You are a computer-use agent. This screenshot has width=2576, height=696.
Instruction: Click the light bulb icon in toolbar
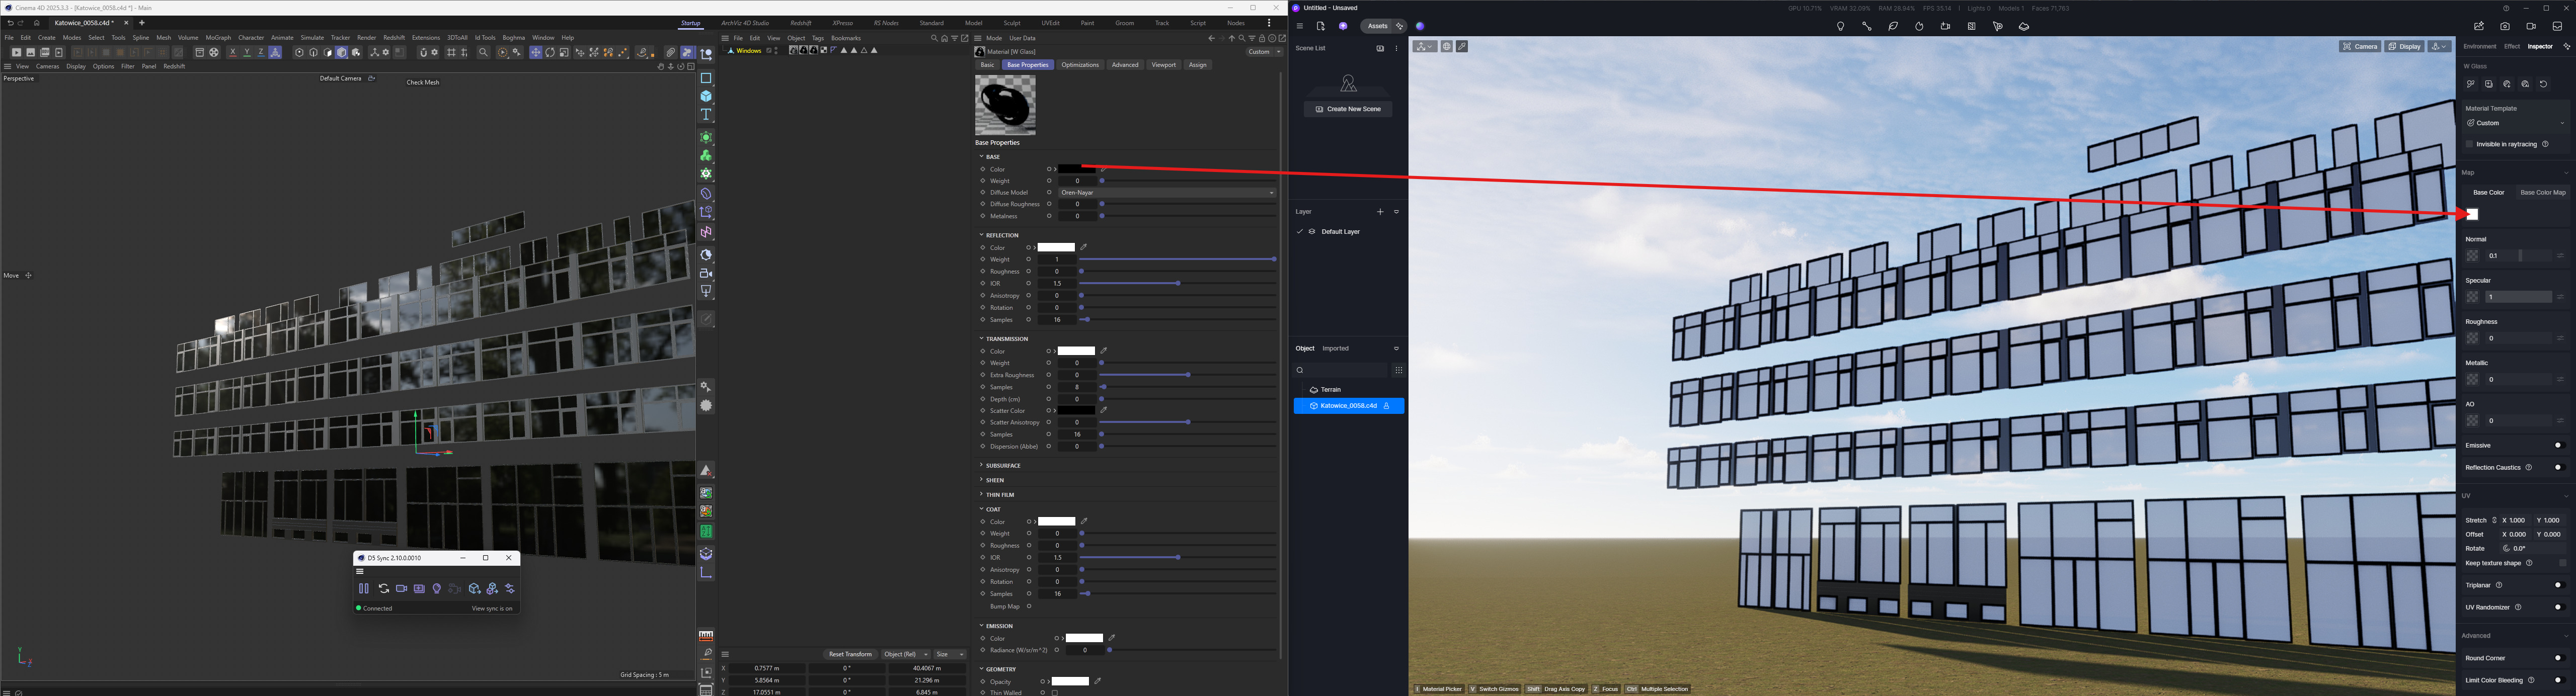click(x=1840, y=27)
